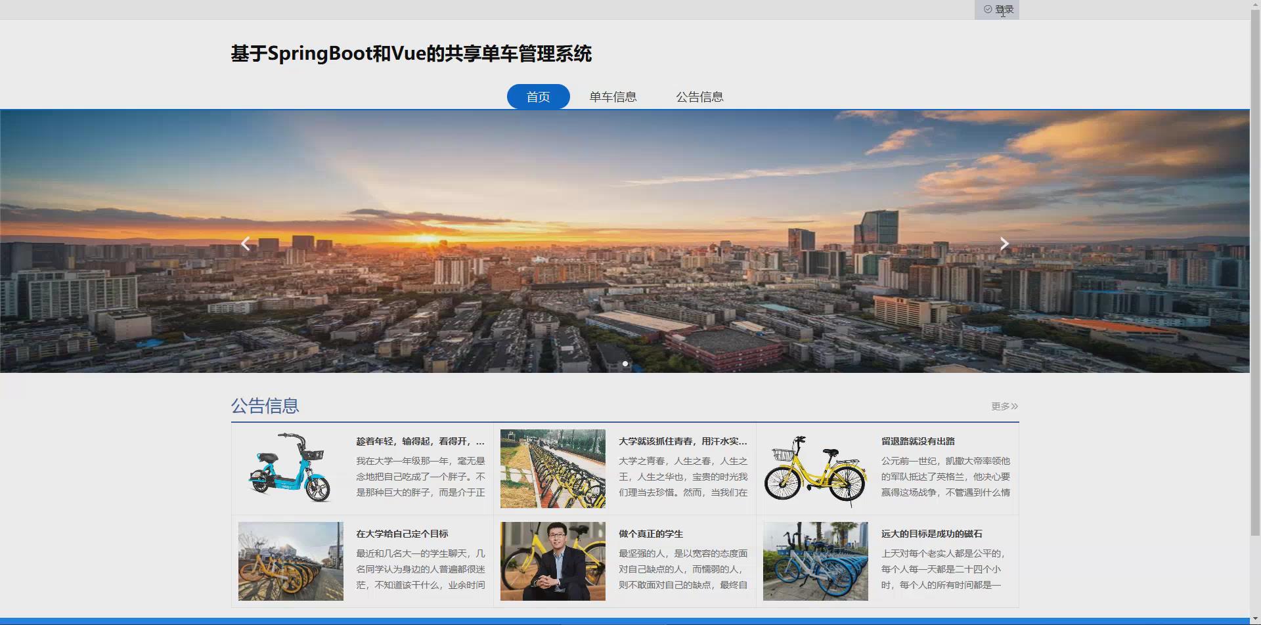Image resolution: width=1261 pixels, height=625 pixels.
Task: Expand more announcements via 更多 link
Action: click(x=998, y=406)
